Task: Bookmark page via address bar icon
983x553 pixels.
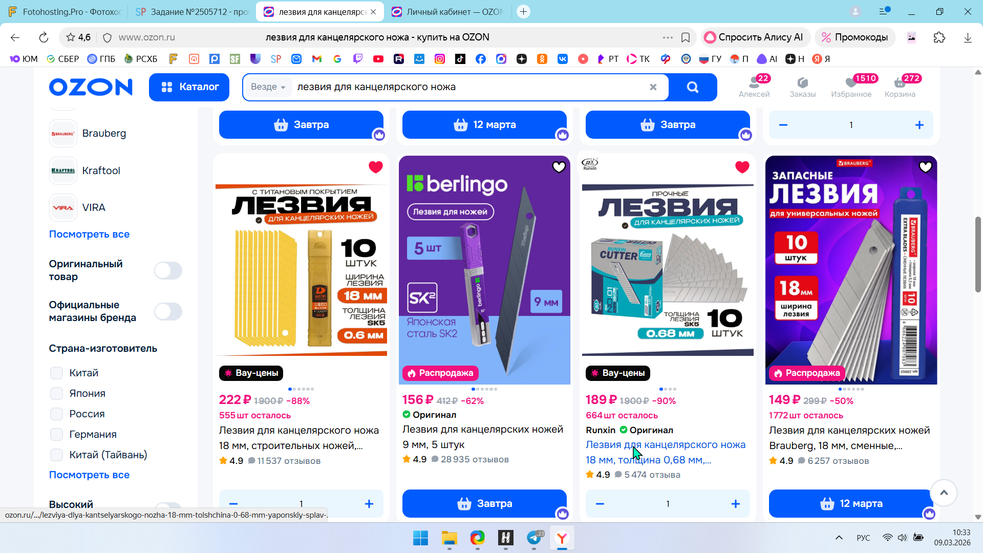Action: (686, 37)
